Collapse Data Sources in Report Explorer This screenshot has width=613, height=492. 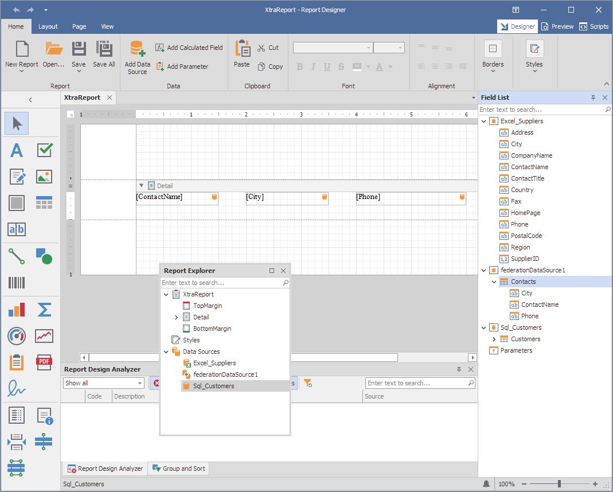click(x=166, y=352)
